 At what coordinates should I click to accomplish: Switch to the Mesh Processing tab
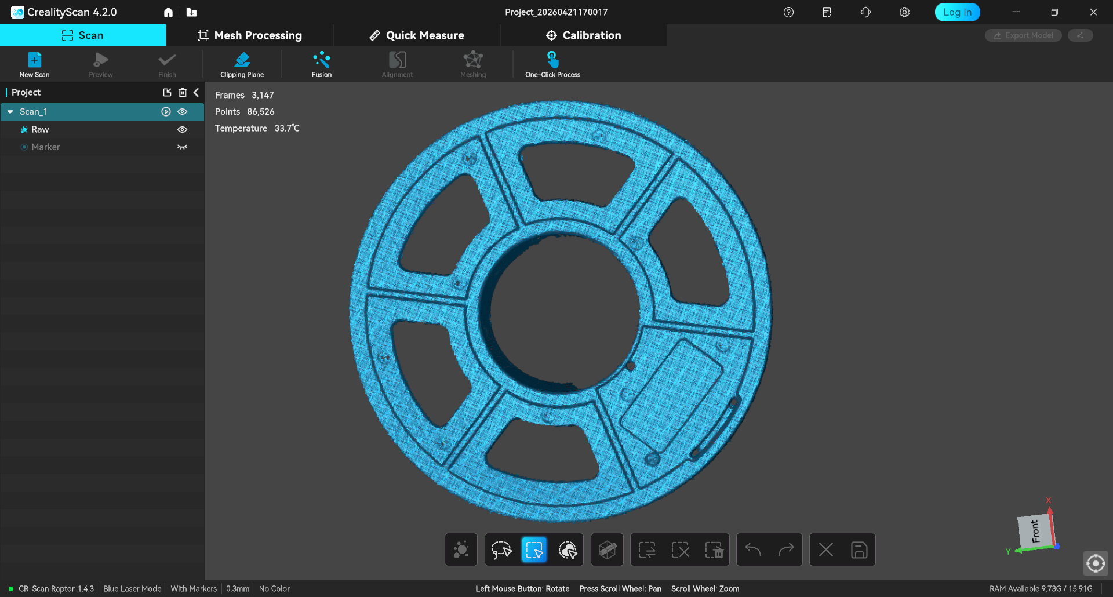click(x=250, y=35)
